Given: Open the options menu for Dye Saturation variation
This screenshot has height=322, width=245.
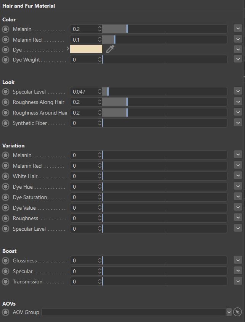Looking at the screenshot, I should [x=238, y=197].
